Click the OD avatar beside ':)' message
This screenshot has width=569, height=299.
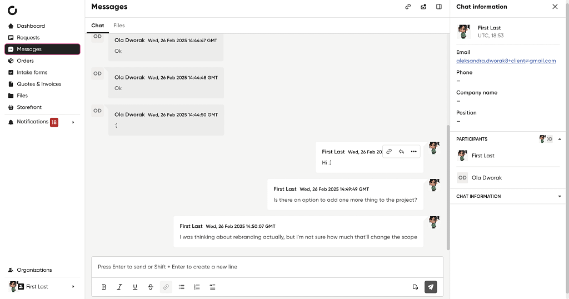click(x=98, y=111)
